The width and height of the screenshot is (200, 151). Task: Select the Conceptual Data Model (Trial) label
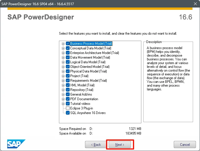[x=91, y=48]
